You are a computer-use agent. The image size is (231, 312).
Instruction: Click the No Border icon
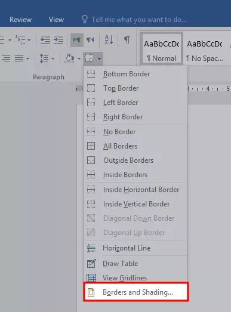pyautogui.click(x=91, y=132)
